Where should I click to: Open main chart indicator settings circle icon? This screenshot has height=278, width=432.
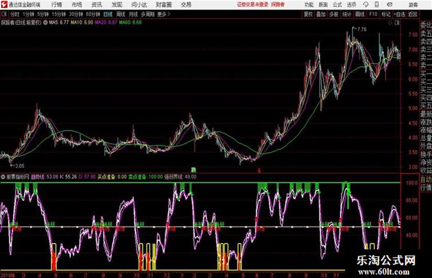pos(45,22)
